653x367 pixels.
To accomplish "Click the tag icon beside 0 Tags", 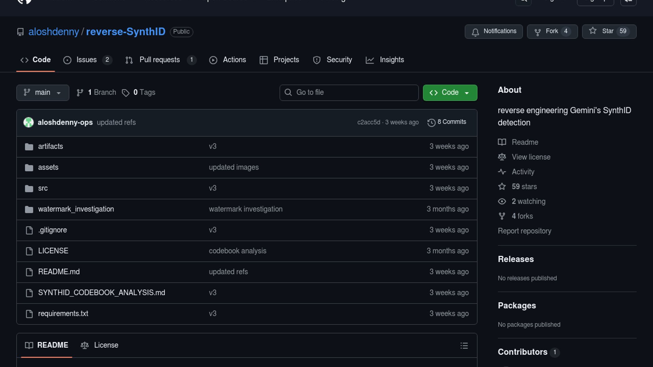I will [x=125, y=93].
